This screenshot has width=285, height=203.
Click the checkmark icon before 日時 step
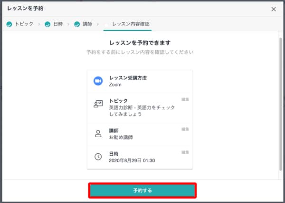47,24
